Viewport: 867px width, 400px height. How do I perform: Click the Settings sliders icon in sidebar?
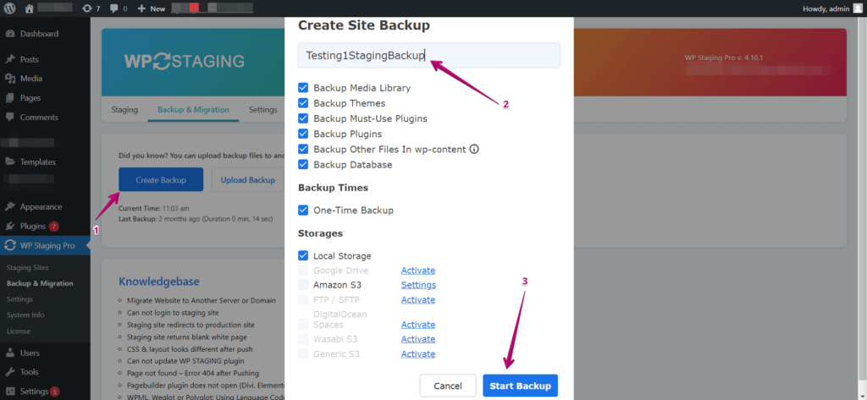(x=10, y=392)
